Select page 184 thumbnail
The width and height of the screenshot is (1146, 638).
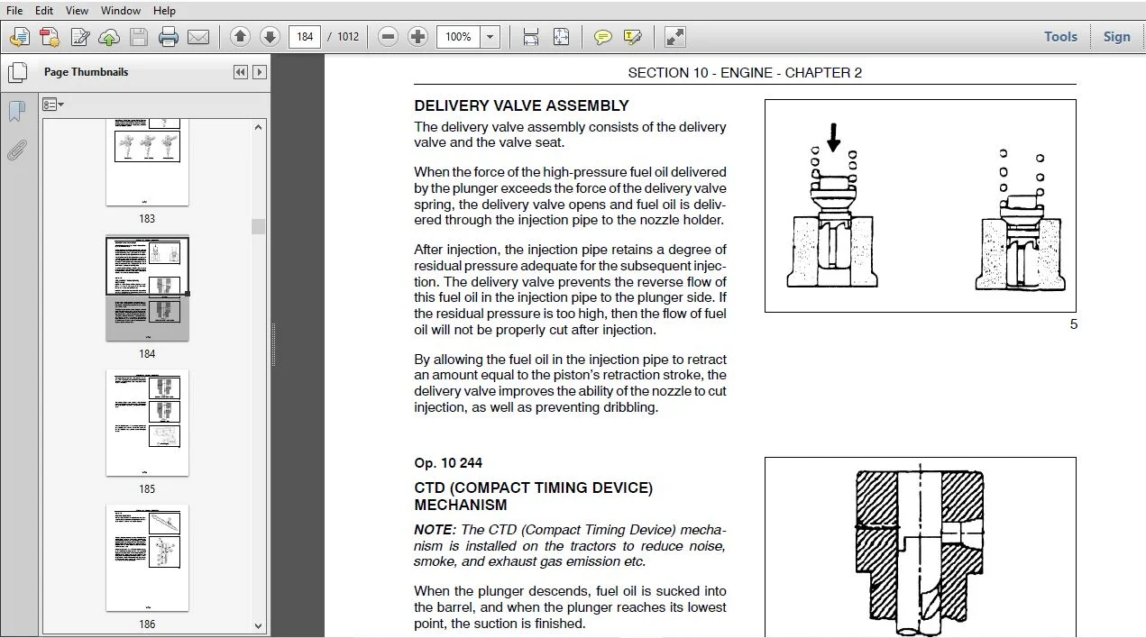pyautogui.click(x=147, y=289)
